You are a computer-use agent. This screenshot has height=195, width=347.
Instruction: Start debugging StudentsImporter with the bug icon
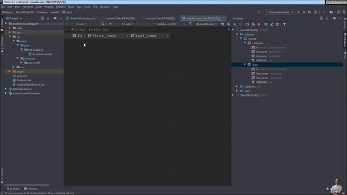tap(304, 12)
